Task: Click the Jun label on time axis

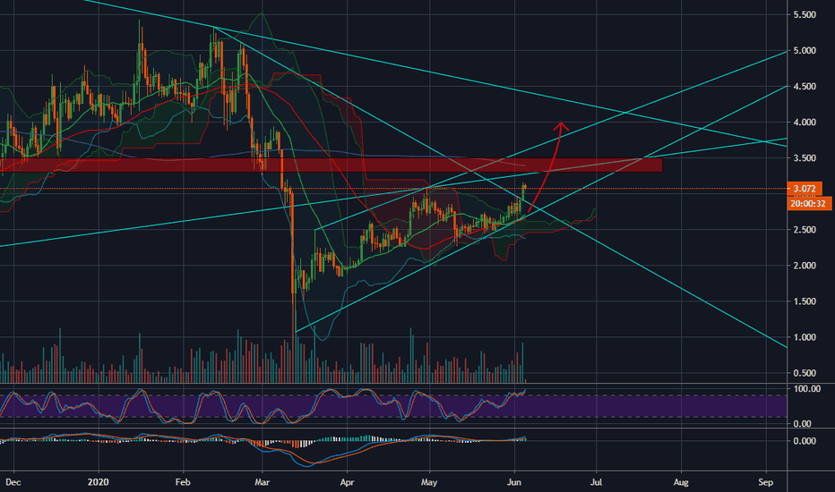Action: click(x=514, y=482)
